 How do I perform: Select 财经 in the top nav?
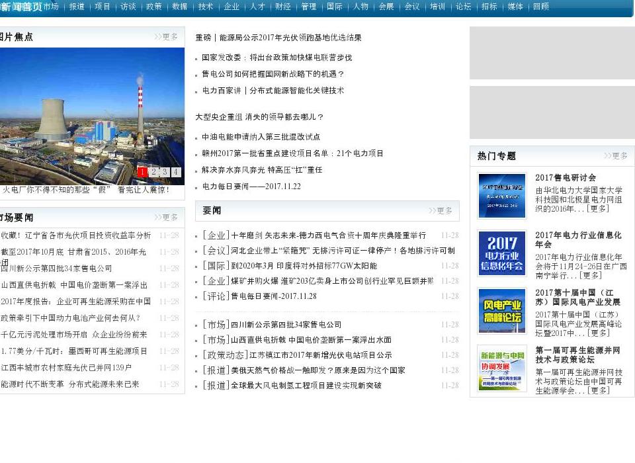tap(283, 7)
